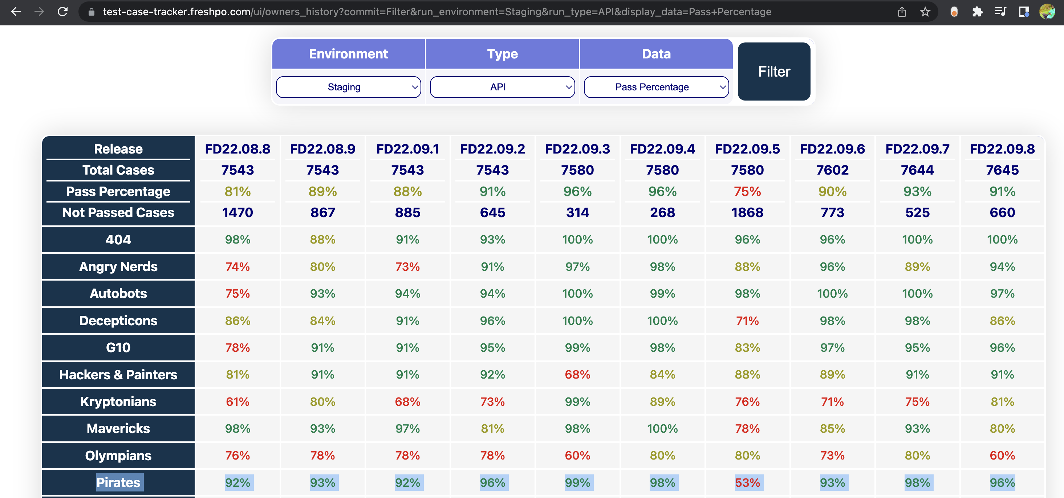Open the Type dropdown showing API
Viewport: 1064px width, 498px height.
(502, 87)
